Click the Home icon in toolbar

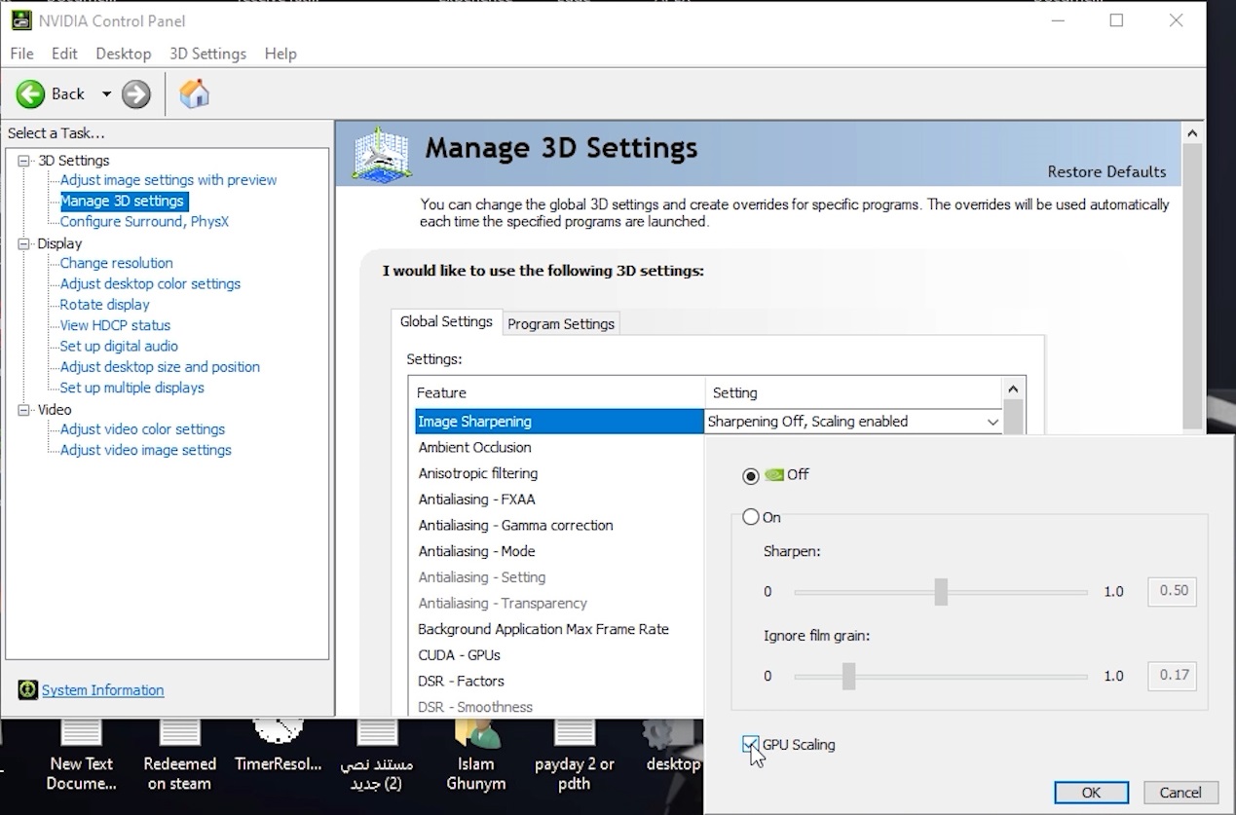point(195,93)
